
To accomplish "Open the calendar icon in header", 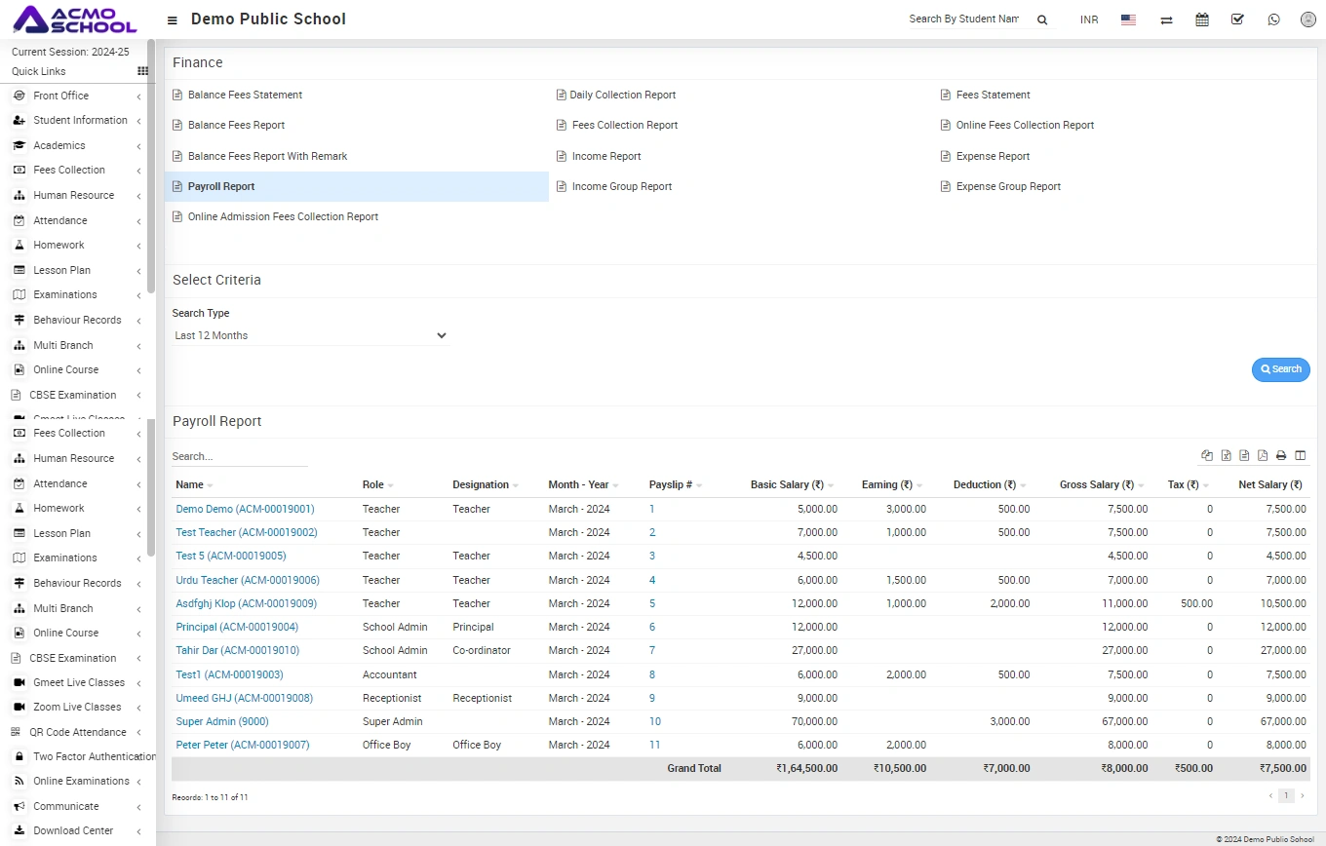I will tap(1202, 19).
